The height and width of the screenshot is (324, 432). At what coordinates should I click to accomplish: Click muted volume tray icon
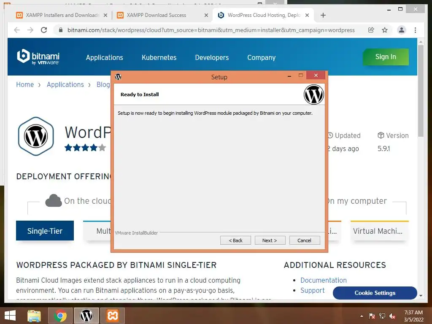[x=392, y=316]
